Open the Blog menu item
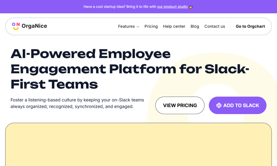Image resolution: width=277 pixels, height=166 pixels. coord(195,26)
